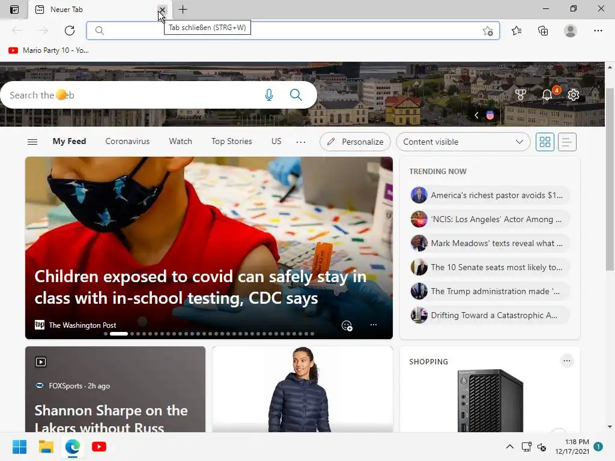Open the Mario Party 10 bookmark
Screen dimensions: 615x461
49,50
